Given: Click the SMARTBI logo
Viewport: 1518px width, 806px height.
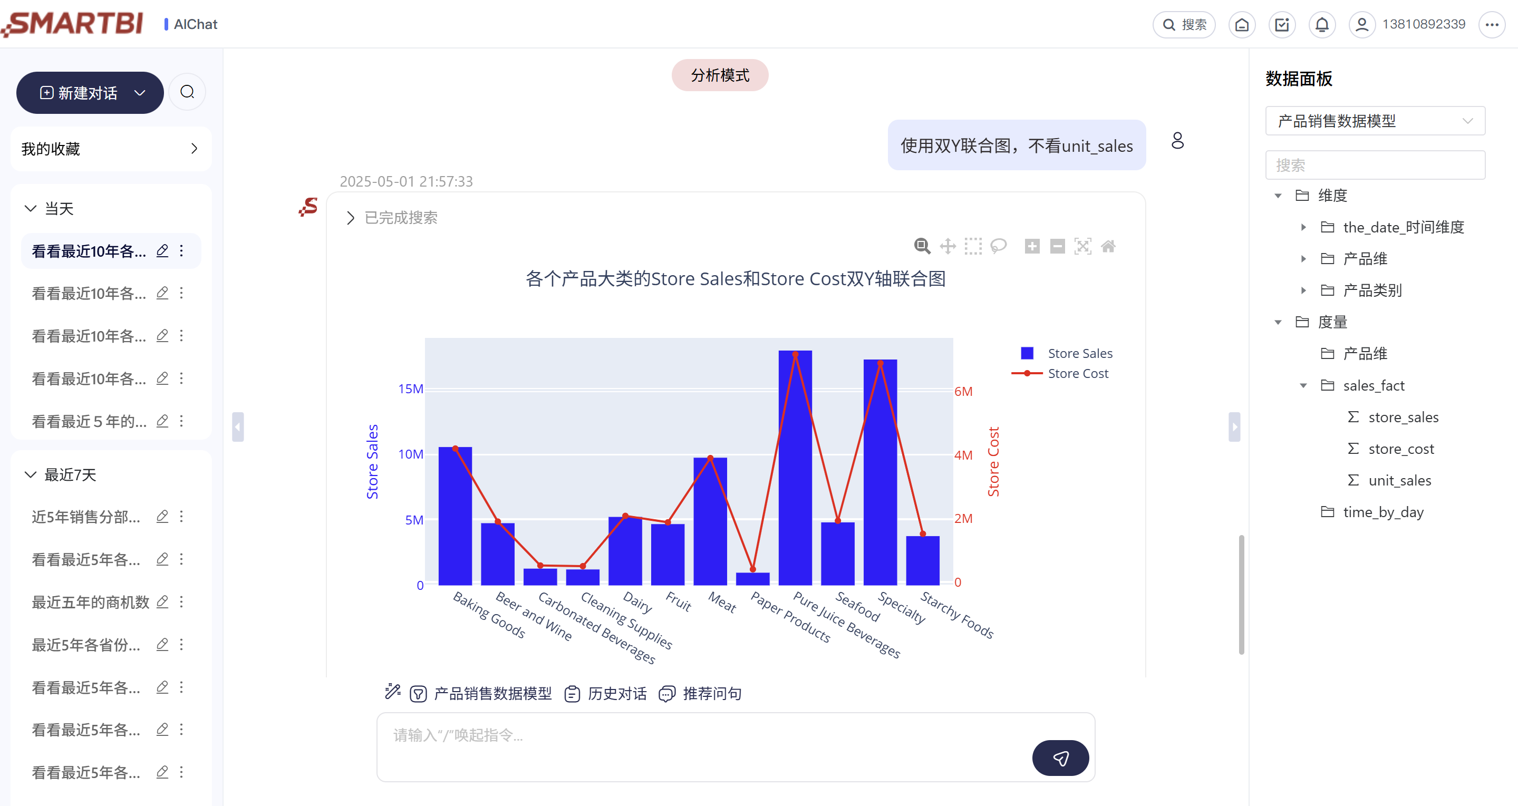Looking at the screenshot, I should pyautogui.click(x=72, y=24).
